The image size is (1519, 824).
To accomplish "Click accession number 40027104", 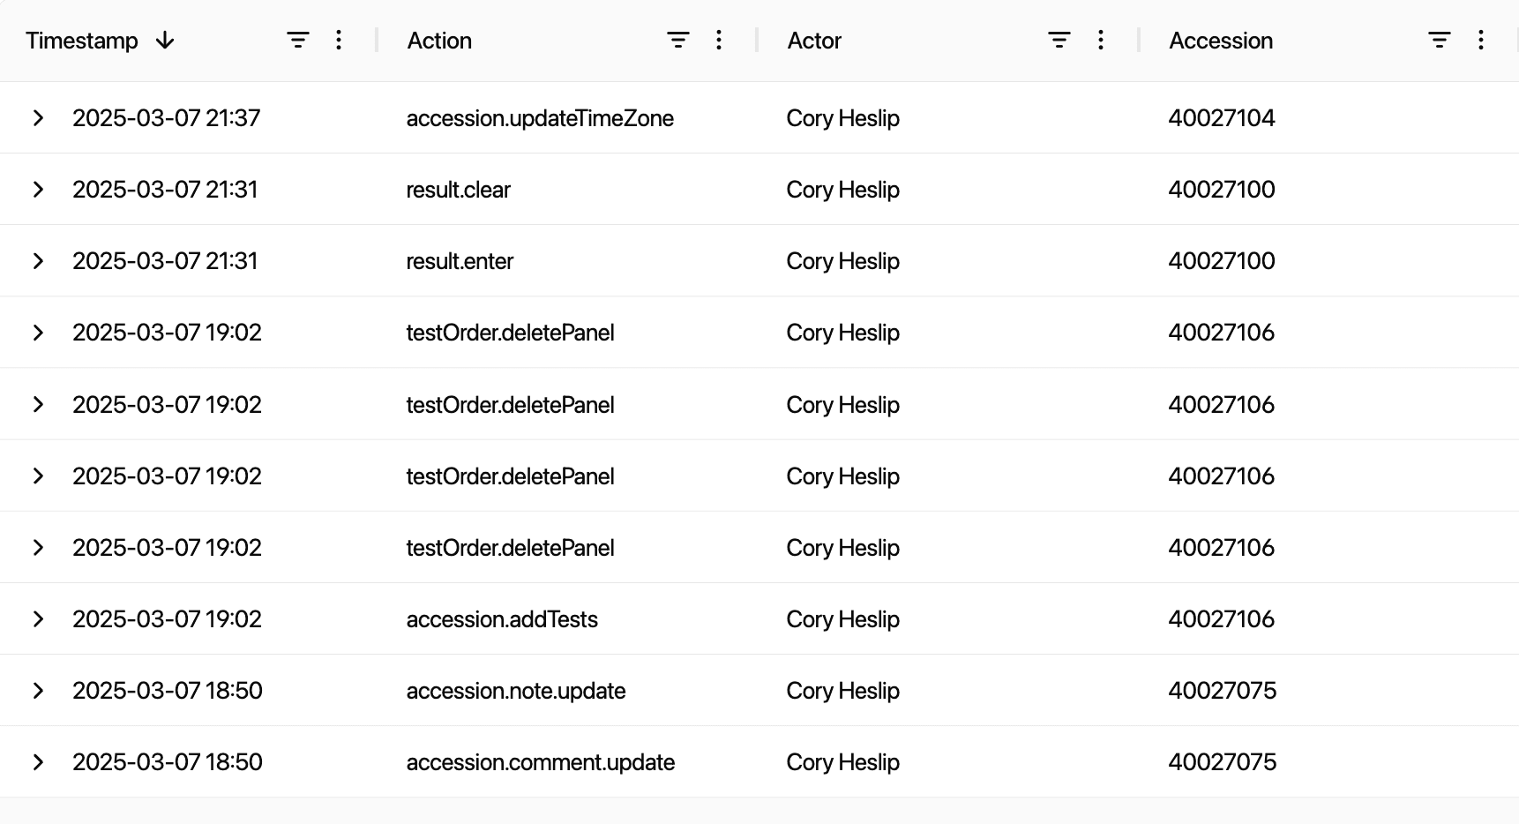I will pyautogui.click(x=1221, y=118).
